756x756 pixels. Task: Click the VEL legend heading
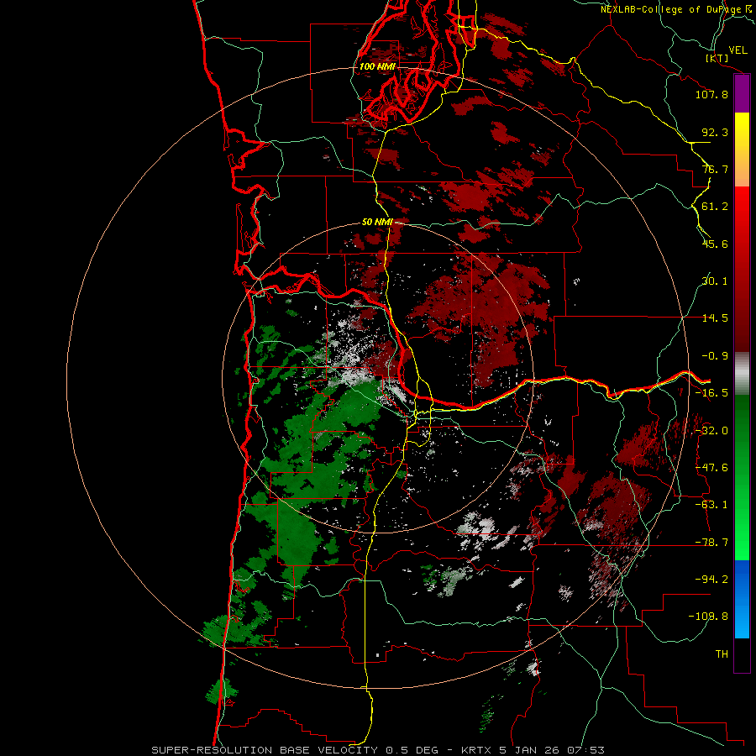tap(738, 50)
